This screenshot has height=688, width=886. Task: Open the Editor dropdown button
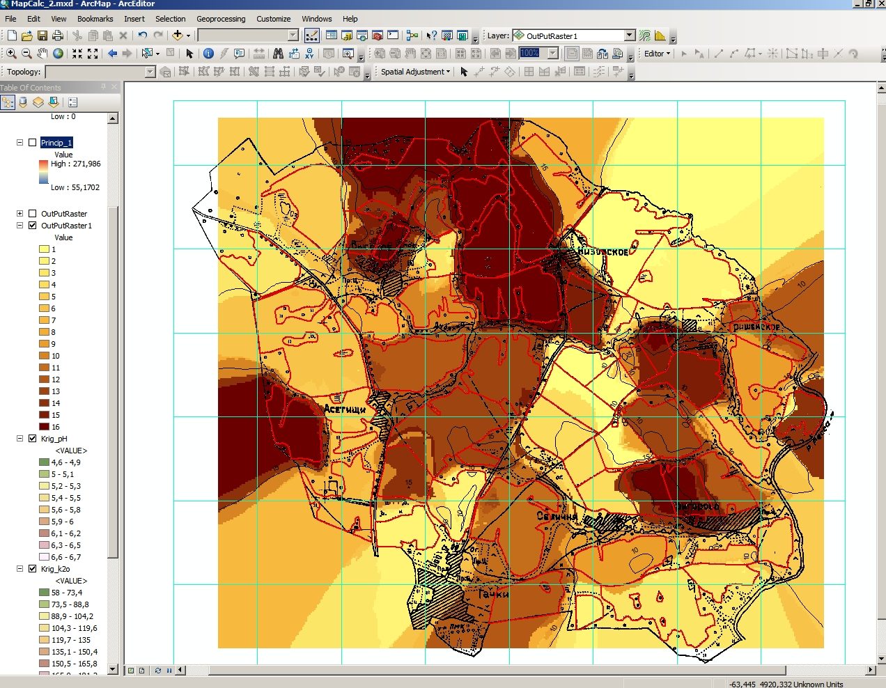657,54
